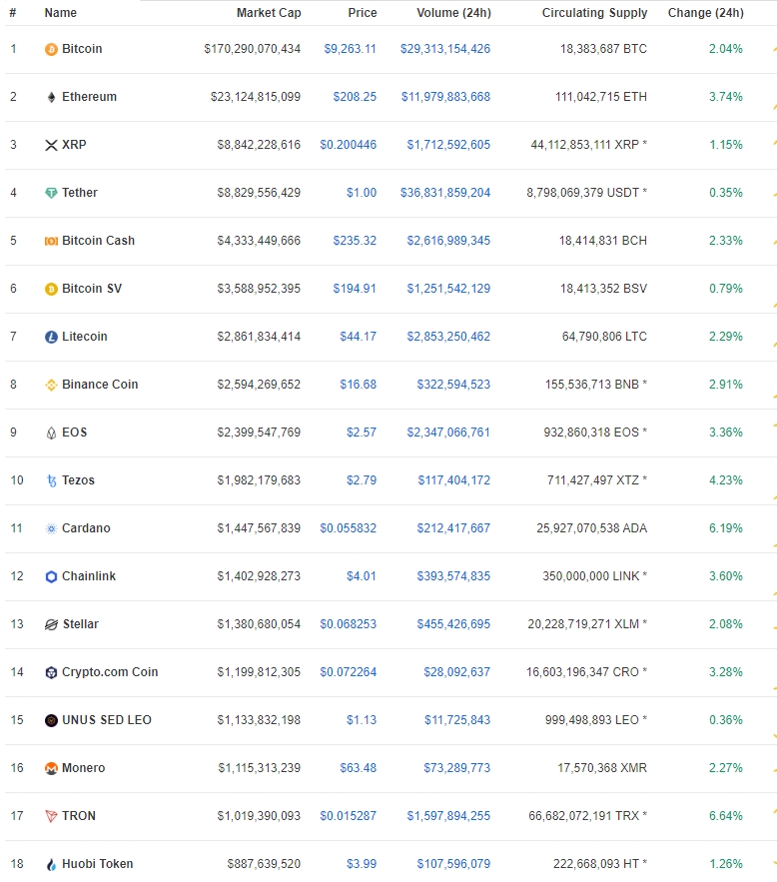Click the red TRON triangle icon
Image resolution: width=777 pixels, height=882 pixels.
point(51,816)
